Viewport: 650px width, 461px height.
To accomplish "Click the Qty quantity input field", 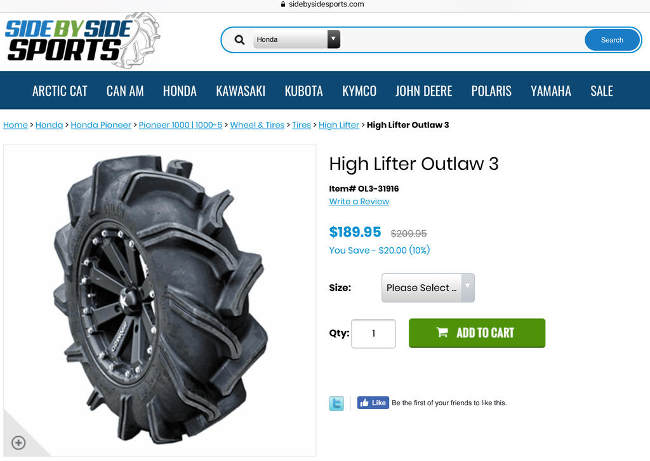I will point(373,334).
